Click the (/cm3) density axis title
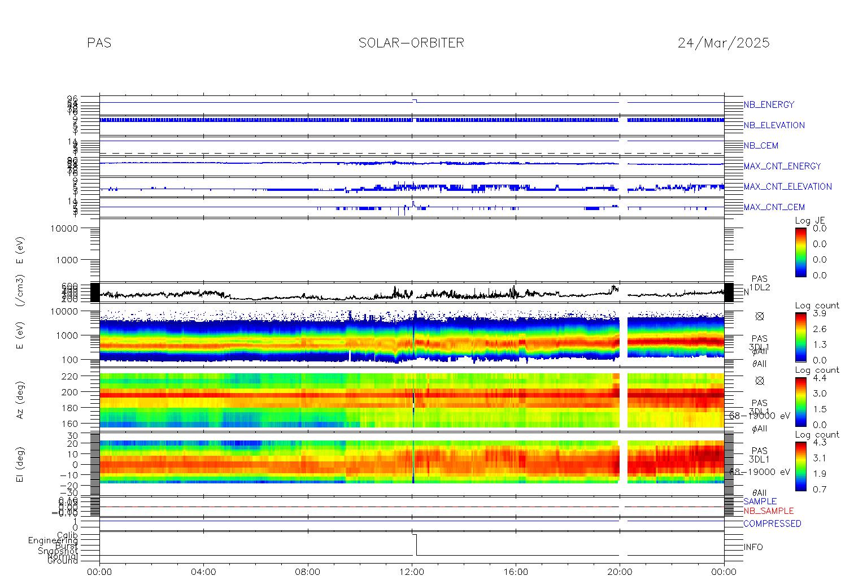Image resolution: width=854 pixels, height=576 pixels. 20,291
